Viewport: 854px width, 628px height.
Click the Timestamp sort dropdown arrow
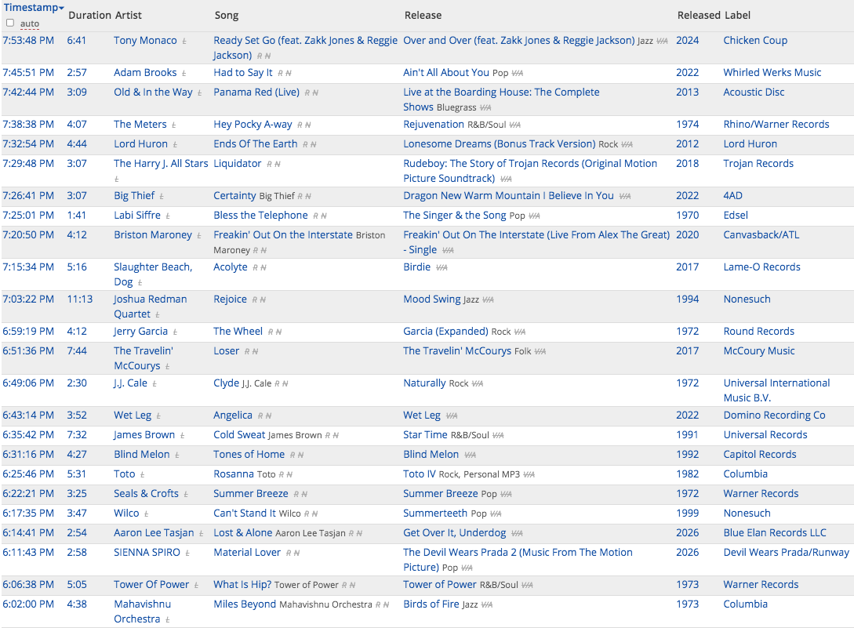[61, 8]
